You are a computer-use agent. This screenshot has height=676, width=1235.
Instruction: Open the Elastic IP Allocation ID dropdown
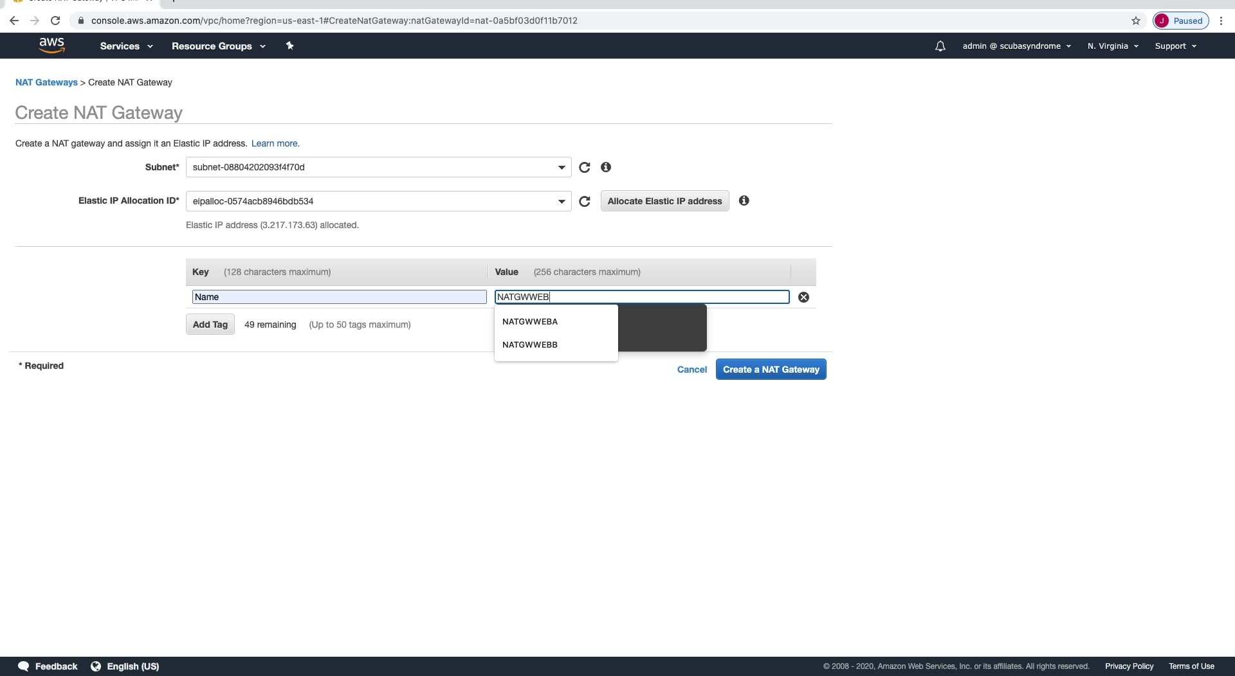pyautogui.click(x=378, y=201)
